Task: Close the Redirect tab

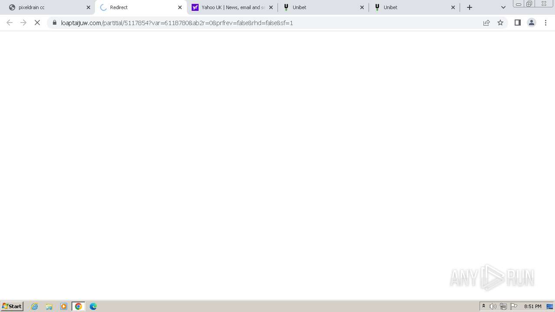Action: point(180,7)
